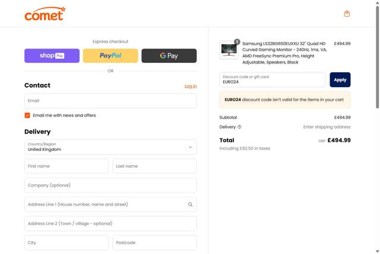Uncheck Email me with news and offers

pyautogui.click(x=27, y=115)
